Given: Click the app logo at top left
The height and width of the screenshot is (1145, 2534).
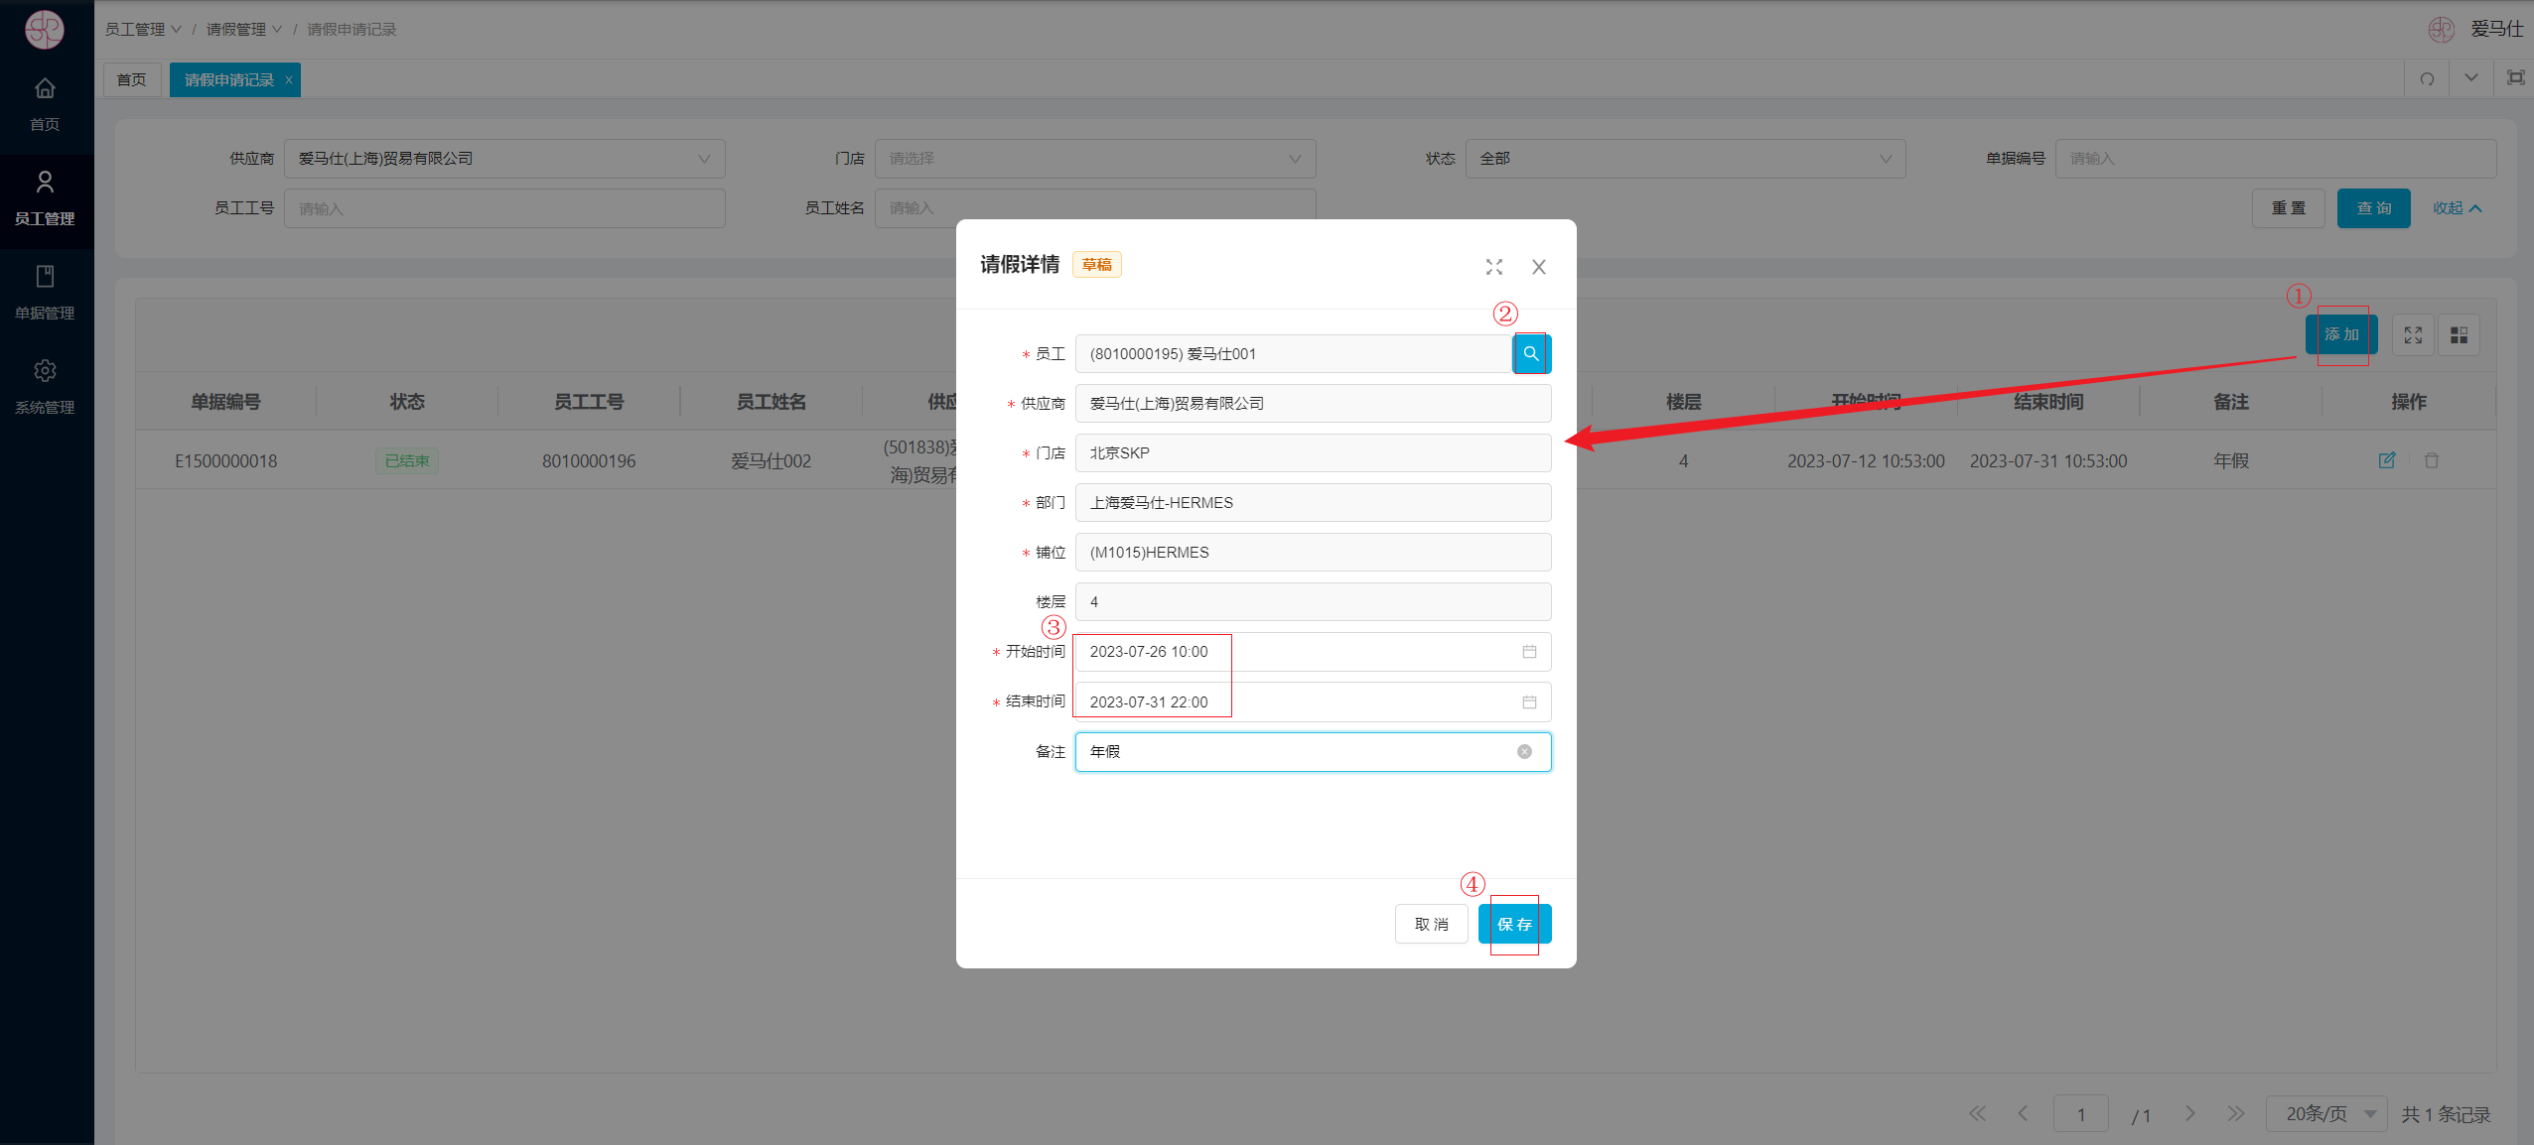Looking at the screenshot, I should tap(45, 29).
